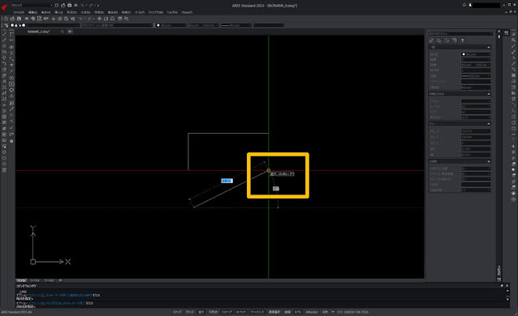Close the Properties panel

pyautogui.click(x=499, y=32)
